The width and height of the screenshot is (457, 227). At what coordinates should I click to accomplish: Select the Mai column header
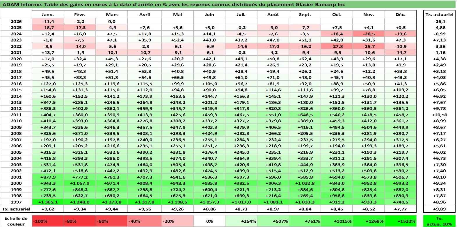pos(177,14)
